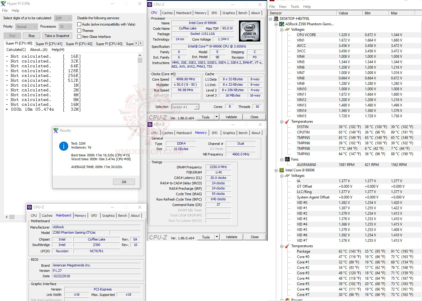Image resolution: width=422 pixels, height=301 pixels.
Task: Open the Bench tab in top CPU-Z window
Action: click(243, 13)
